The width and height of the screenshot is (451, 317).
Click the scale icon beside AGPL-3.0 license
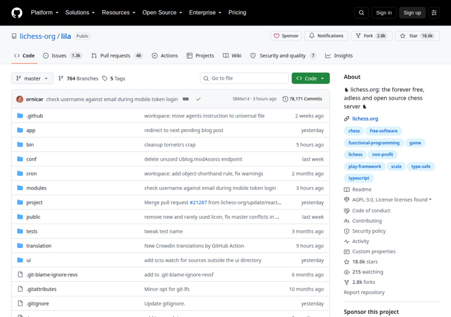(x=347, y=199)
